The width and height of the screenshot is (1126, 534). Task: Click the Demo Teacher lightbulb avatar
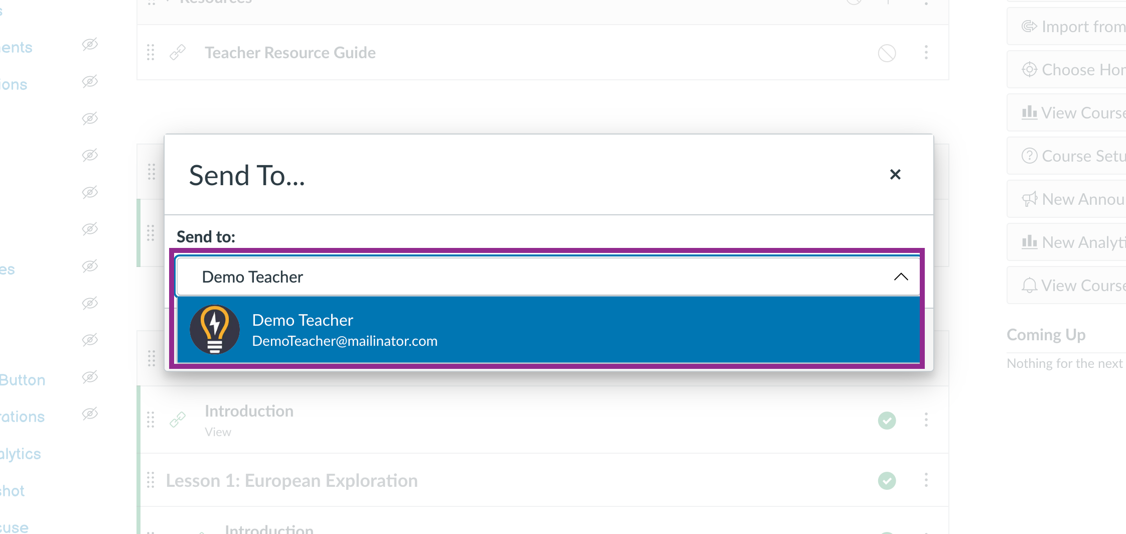tap(215, 330)
